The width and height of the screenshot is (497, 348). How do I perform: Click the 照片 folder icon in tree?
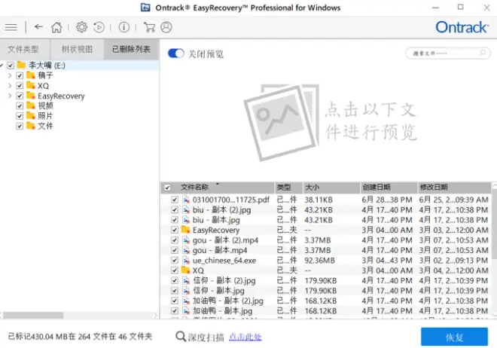[x=31, y=116]
